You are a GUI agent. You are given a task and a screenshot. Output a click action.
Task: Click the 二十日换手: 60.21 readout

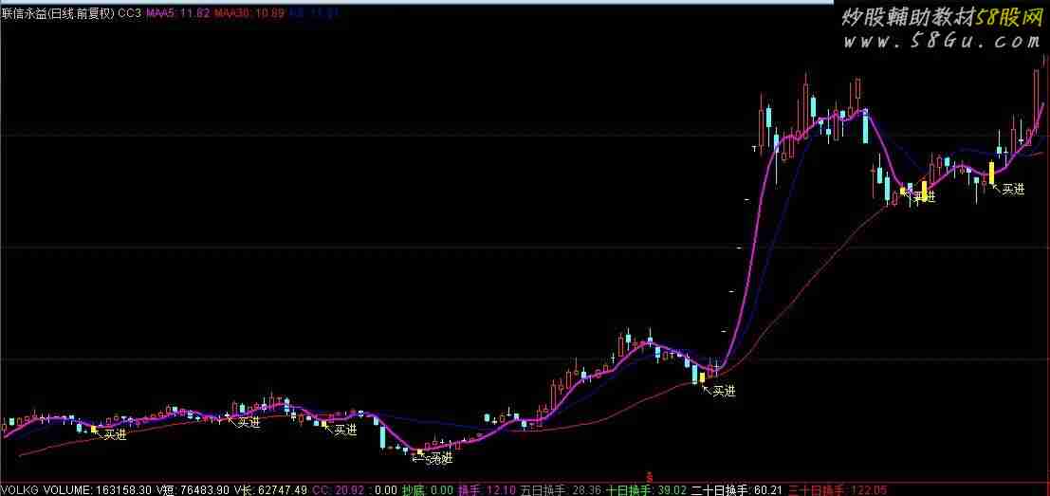click(738, 490)
